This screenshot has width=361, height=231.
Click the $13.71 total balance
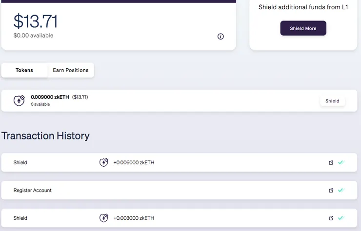coord(36,21)
